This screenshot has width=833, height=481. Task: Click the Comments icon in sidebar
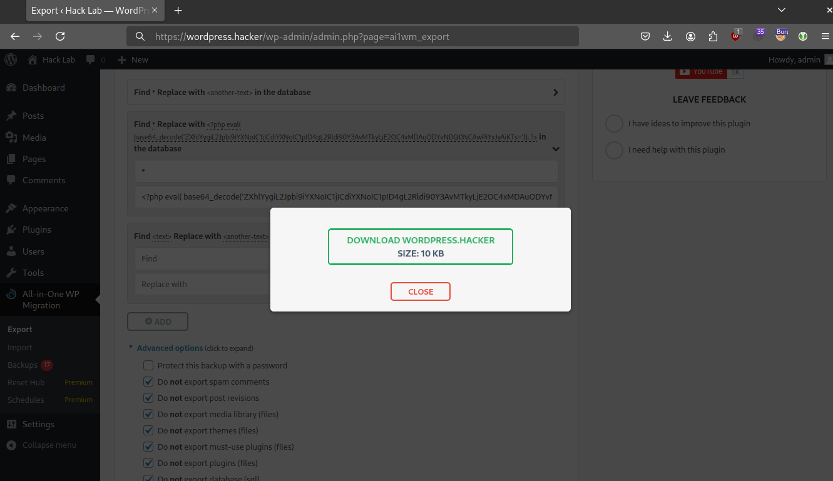point(11,180)
